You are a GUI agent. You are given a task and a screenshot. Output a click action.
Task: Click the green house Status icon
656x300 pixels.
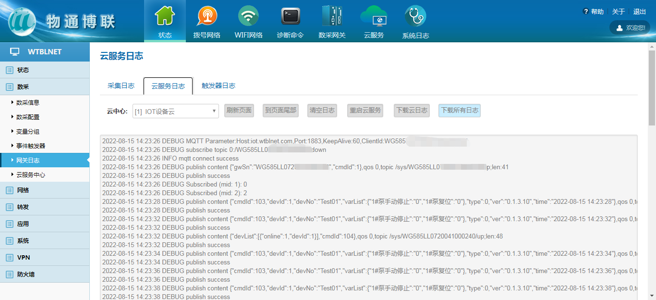[165, 17]
